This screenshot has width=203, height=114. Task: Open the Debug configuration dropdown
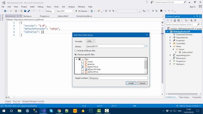pos(50,11)
